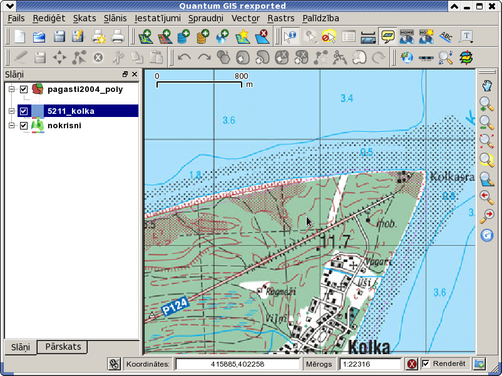Click the stacked layers GPS plugin icon
The height and width of the screenshot is (376, 502).
pyautogui.click(x=466, y=58)
